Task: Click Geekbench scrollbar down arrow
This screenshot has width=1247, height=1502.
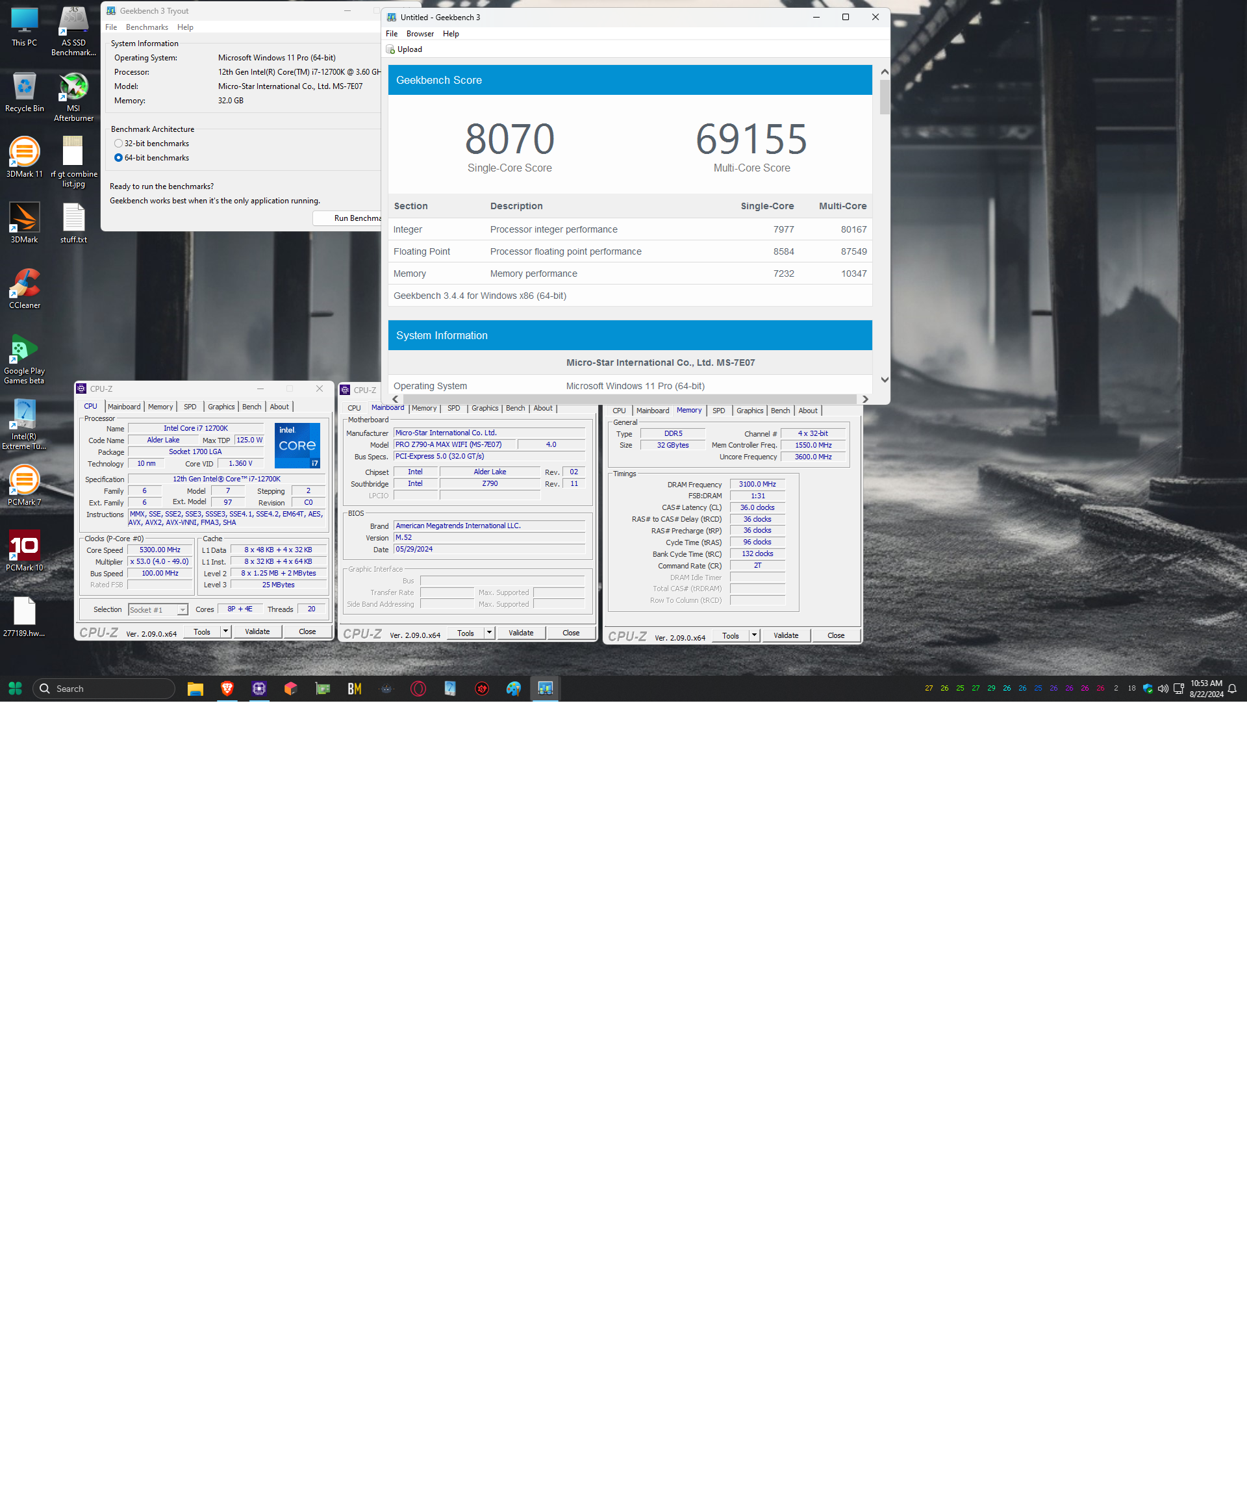Action: click(885, 380)
